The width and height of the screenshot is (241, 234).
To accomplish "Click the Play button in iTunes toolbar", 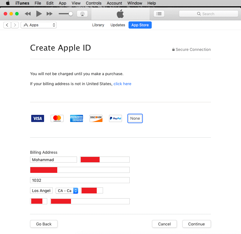I will pyautogui.click(x=39, y=14).
